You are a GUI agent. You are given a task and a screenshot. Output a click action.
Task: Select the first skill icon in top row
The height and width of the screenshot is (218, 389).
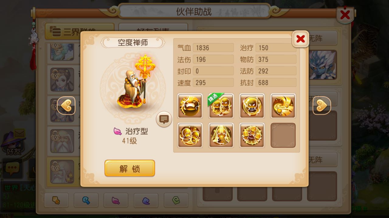click(190, 106)
